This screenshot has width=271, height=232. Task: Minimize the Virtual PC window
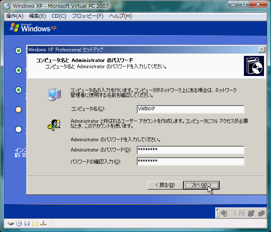[x=233, y=5]
